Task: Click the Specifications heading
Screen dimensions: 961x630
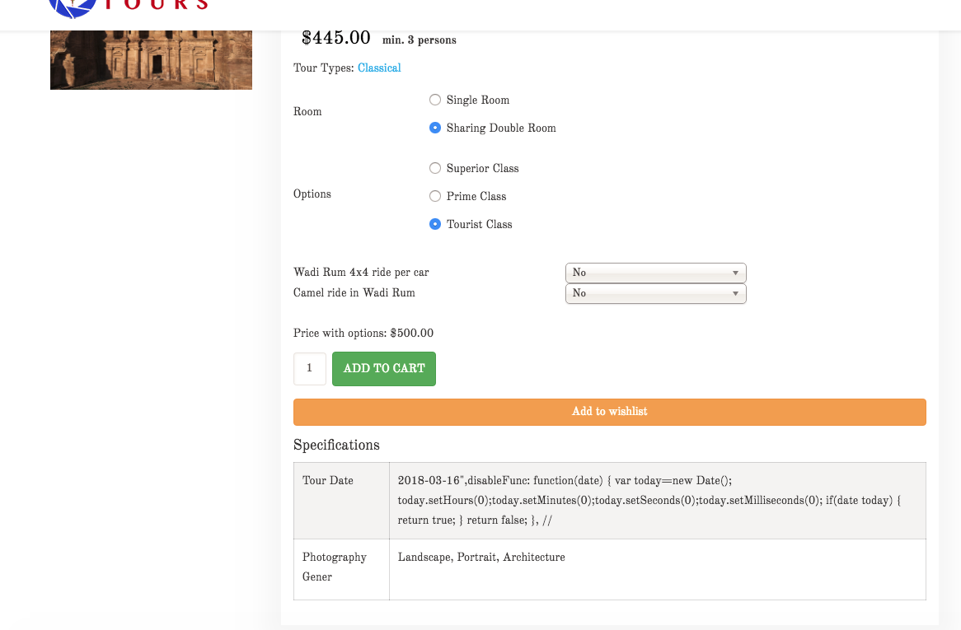Action: 336,446
